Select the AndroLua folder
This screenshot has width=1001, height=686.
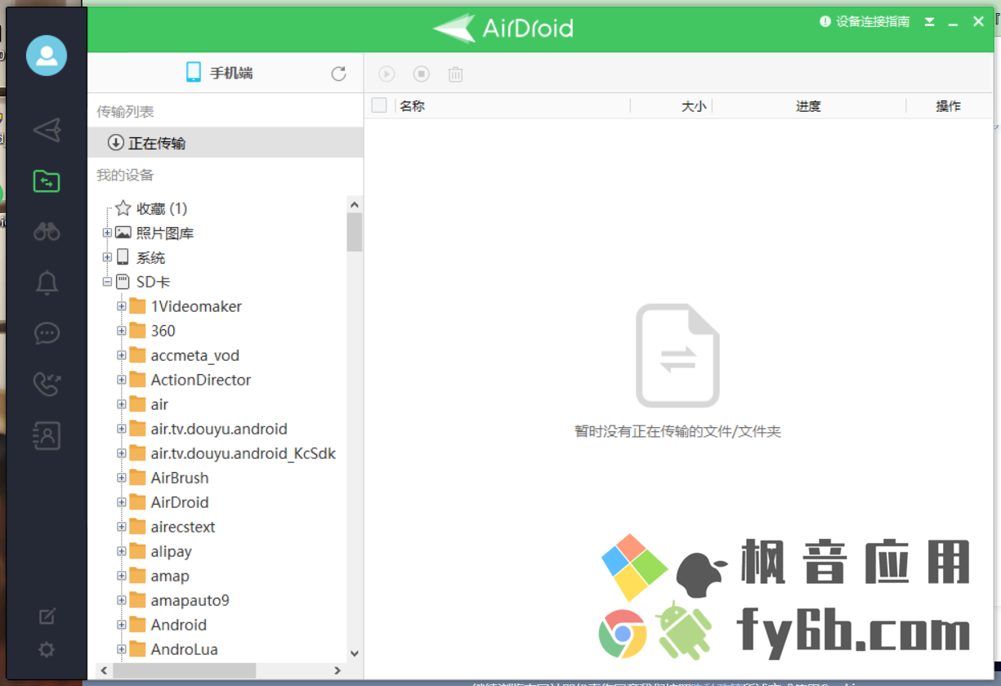pyautogui.click(x=185, y=649)
